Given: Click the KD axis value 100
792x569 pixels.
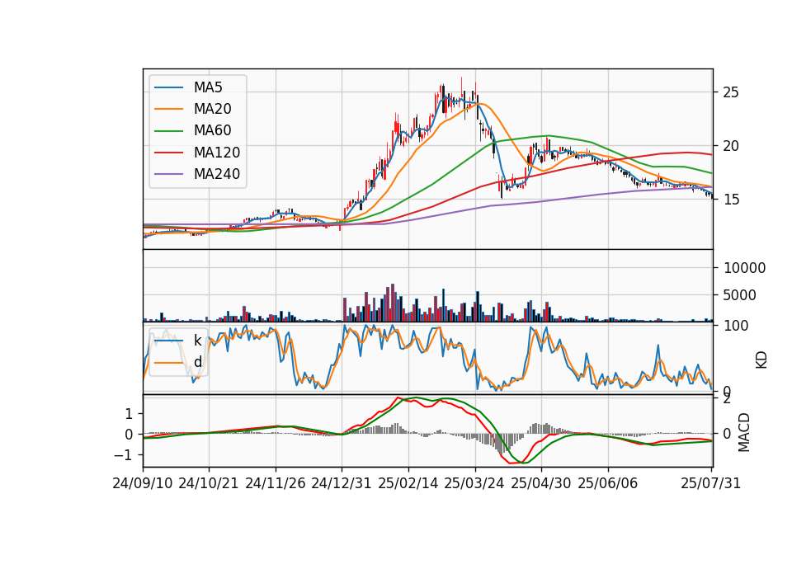Looking at the screenshot, I should [x=735, y=326].
